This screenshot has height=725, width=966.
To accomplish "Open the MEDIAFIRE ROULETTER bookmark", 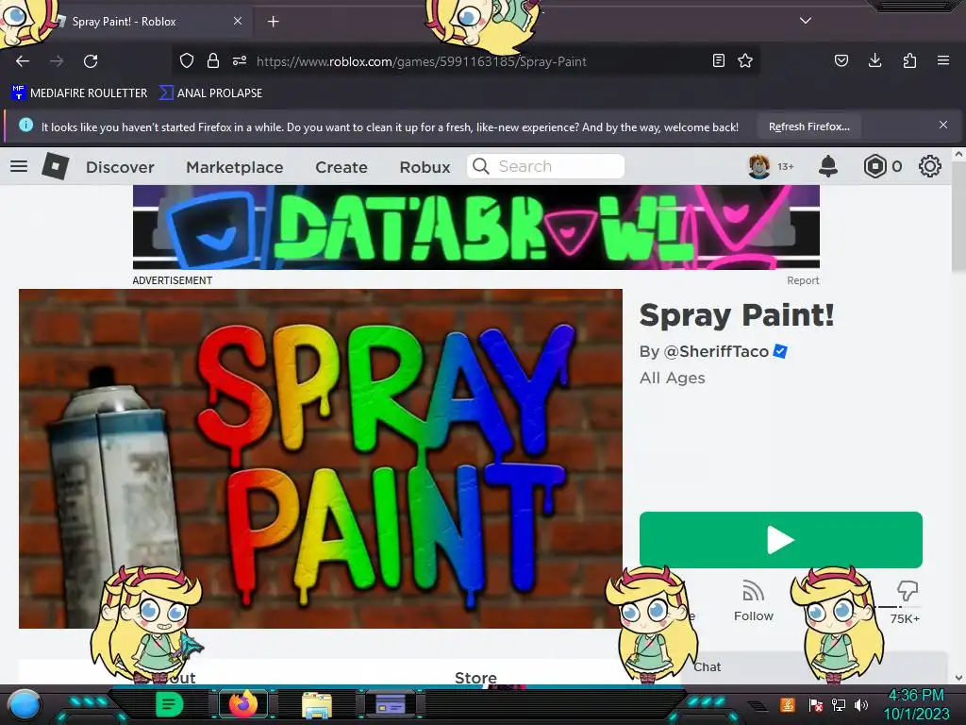I will 79,93.
